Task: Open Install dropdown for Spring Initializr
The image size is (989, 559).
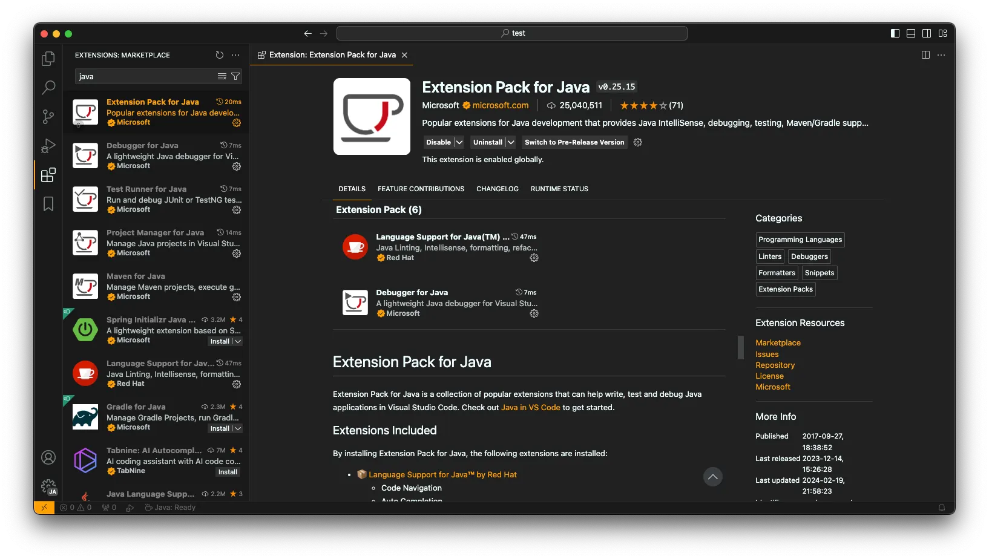Action: [238, 341]
